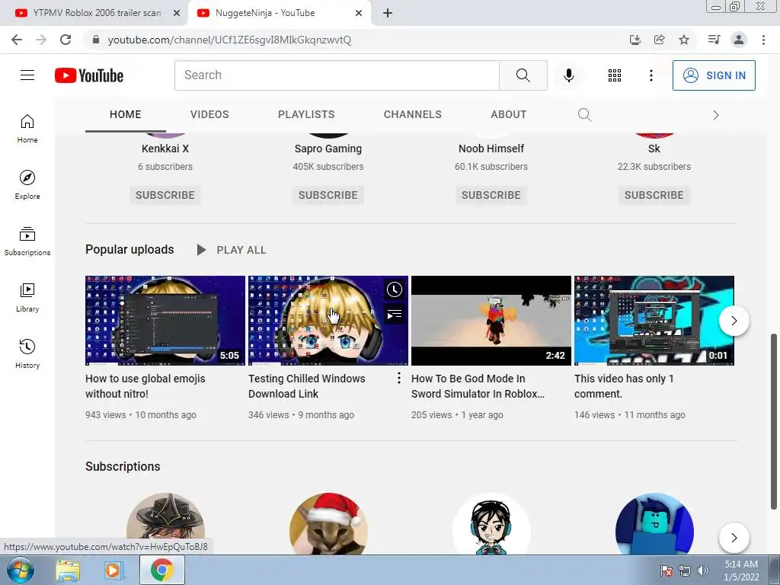
Task: Open Windows Explorer from taskbar
Action: coord(68,571)
